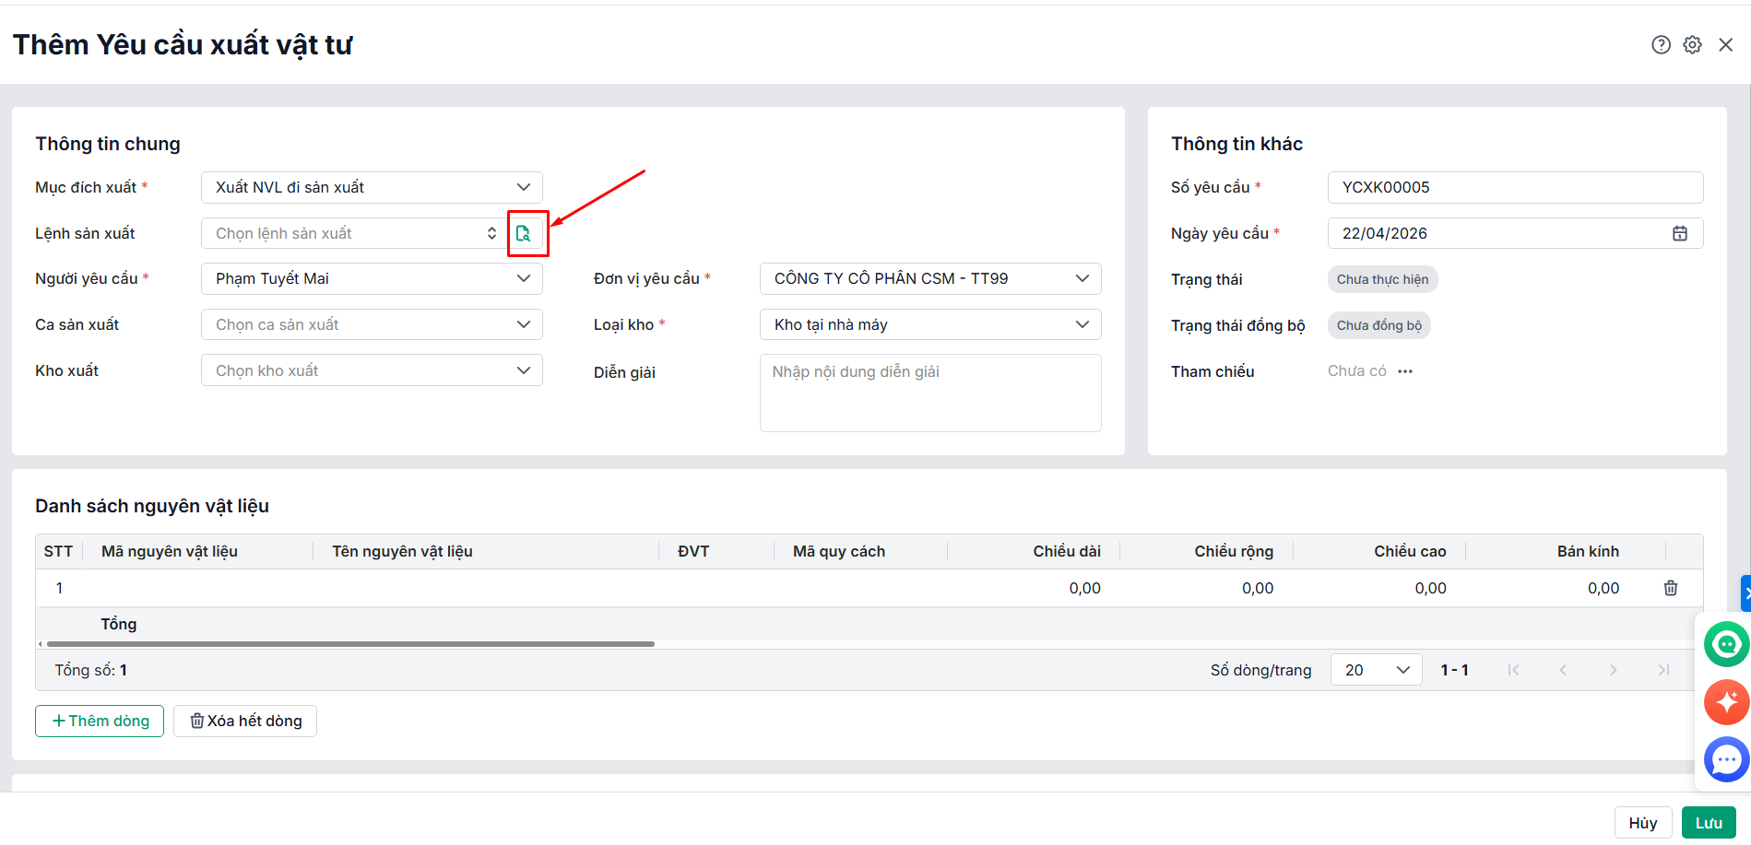Viewport: 1751px width, 845px height.
Task: Change the Số dòng/trang page size dropdown
Action: coord(1376,670)
